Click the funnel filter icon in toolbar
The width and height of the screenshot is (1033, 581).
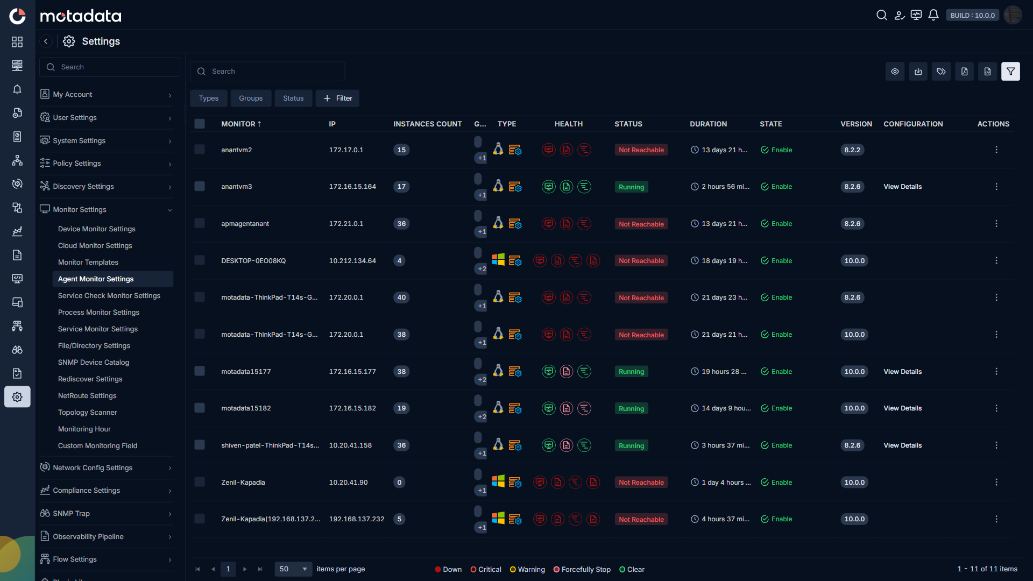click(x=1010, y=72)
